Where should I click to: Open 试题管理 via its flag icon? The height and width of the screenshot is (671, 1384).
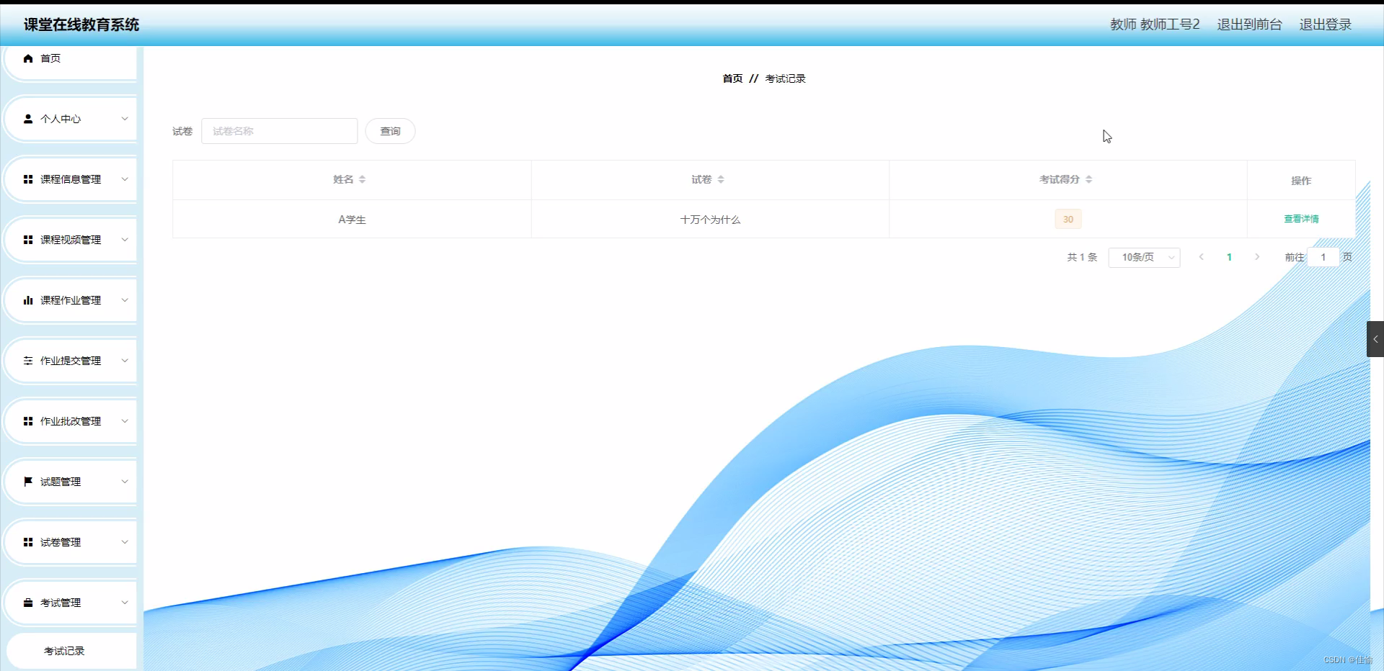point(28,482)
